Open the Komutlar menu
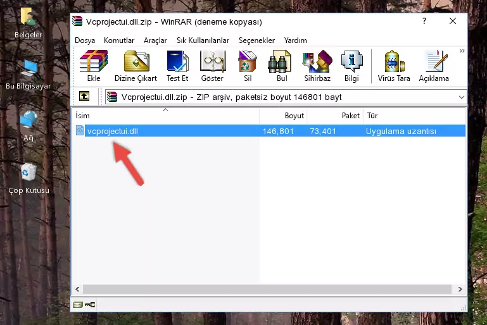This screenshot has height=325, width=487. tap(119, 40)
